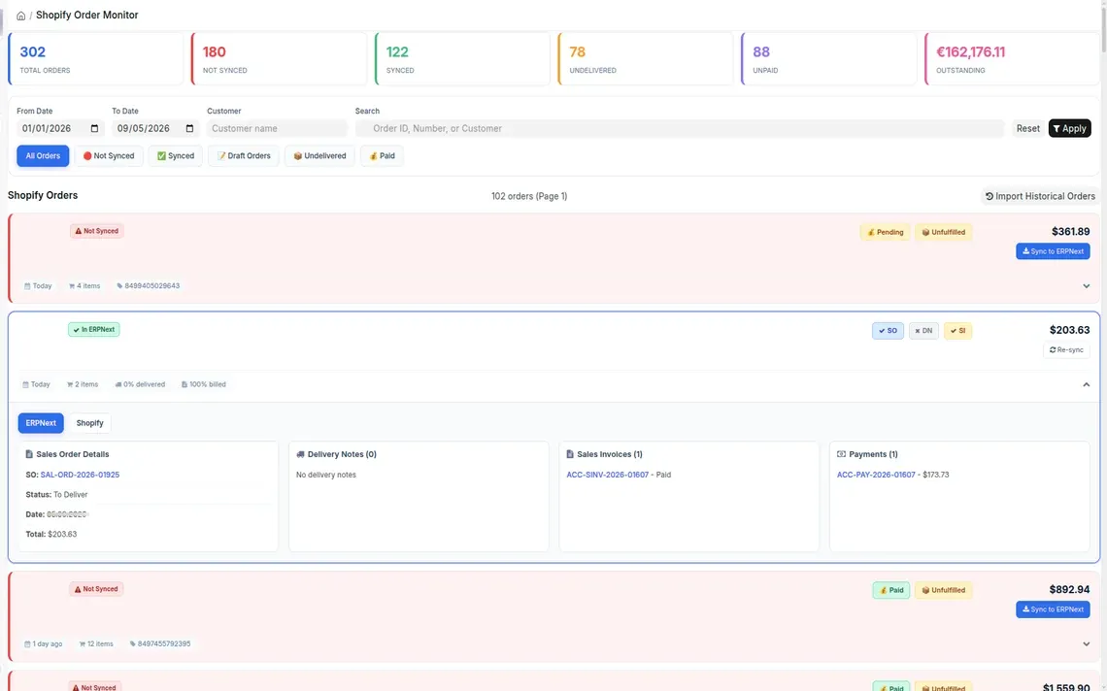Click the Sales Order Details document icon
This screenshot has width=1107, height=691.
tap(29, 454)
